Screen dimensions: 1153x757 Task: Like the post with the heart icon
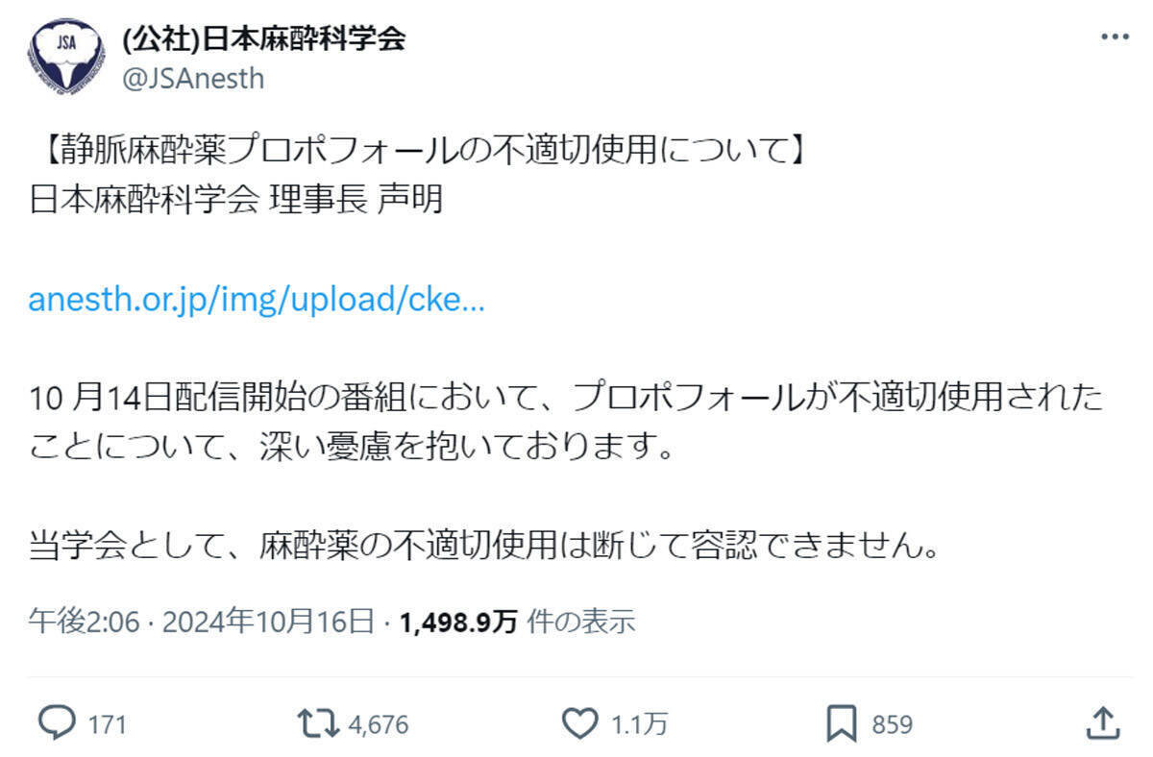[579, 722]
